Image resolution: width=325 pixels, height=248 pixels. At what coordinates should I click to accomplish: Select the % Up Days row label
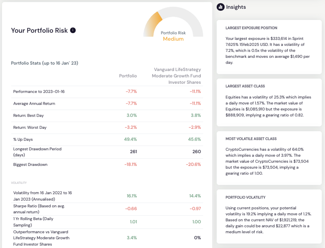[x=23, y=139]
